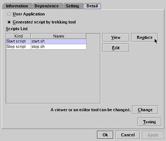The width and height of the screenshot is (166, 141).
Task: Select the stop.sh name cell
Action: pos(59,47)
